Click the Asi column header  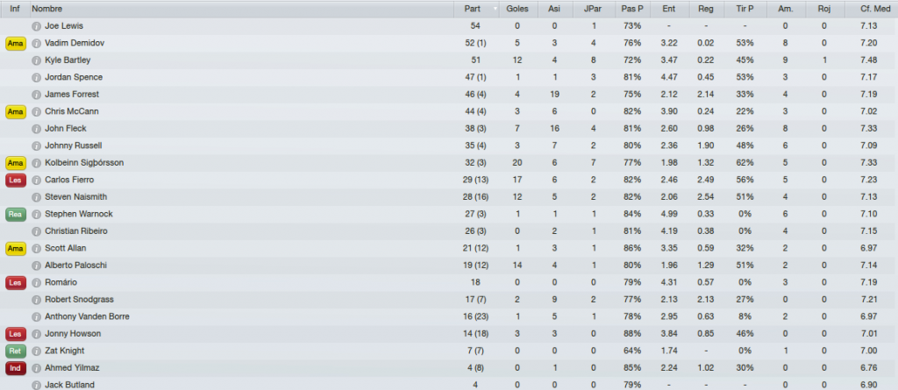(x=554, y=9)
